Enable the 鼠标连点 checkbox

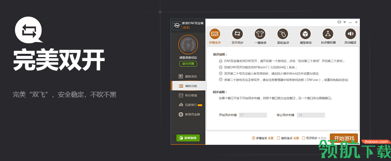pos(279,138)
